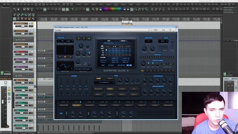The image size is (238, 134).
Task: Select the DISTORTION effect tab
Action: tap(64, 105)
